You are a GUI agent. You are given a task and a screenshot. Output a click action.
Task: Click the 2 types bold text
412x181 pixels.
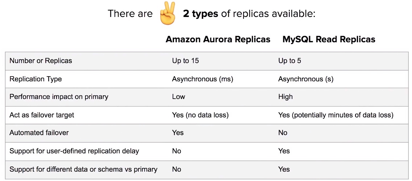coord(200,14)
